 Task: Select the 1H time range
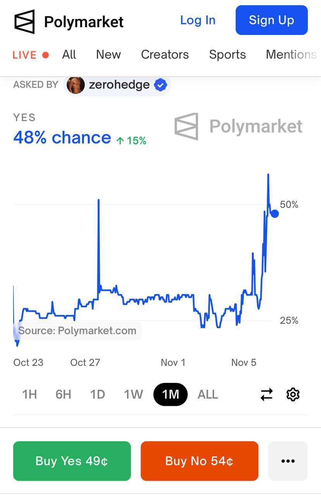pyautogui.click(x=29, y=394)
